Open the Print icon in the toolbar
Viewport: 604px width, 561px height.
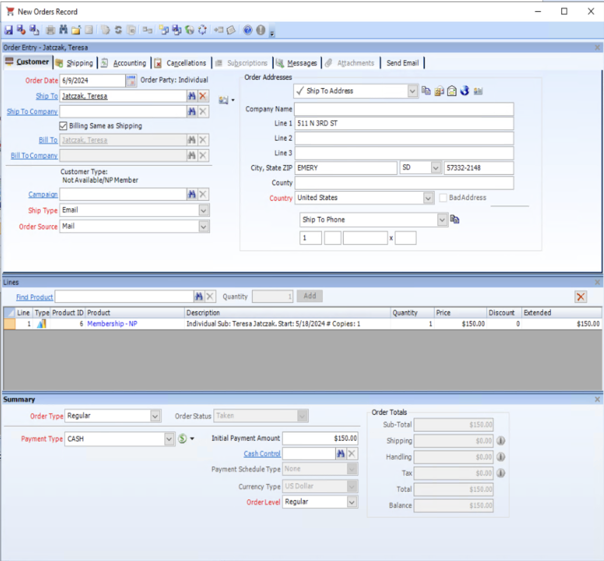coord(50,30)
